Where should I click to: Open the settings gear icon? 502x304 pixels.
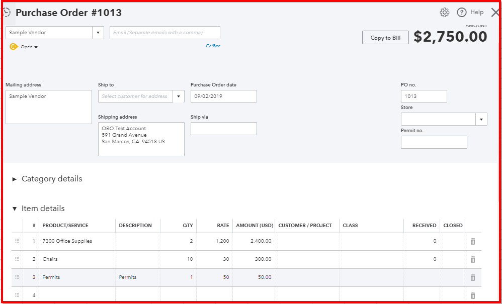coord(444,13)
